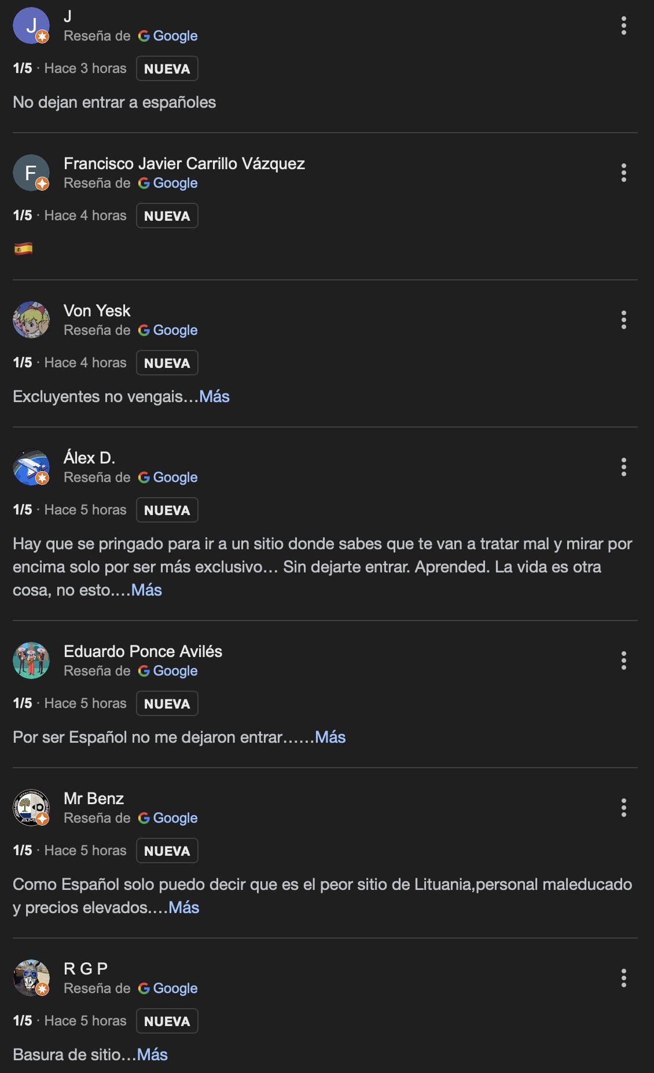
Task: Open three-dot menu for R G P review
Action: [x=623, y=978]
